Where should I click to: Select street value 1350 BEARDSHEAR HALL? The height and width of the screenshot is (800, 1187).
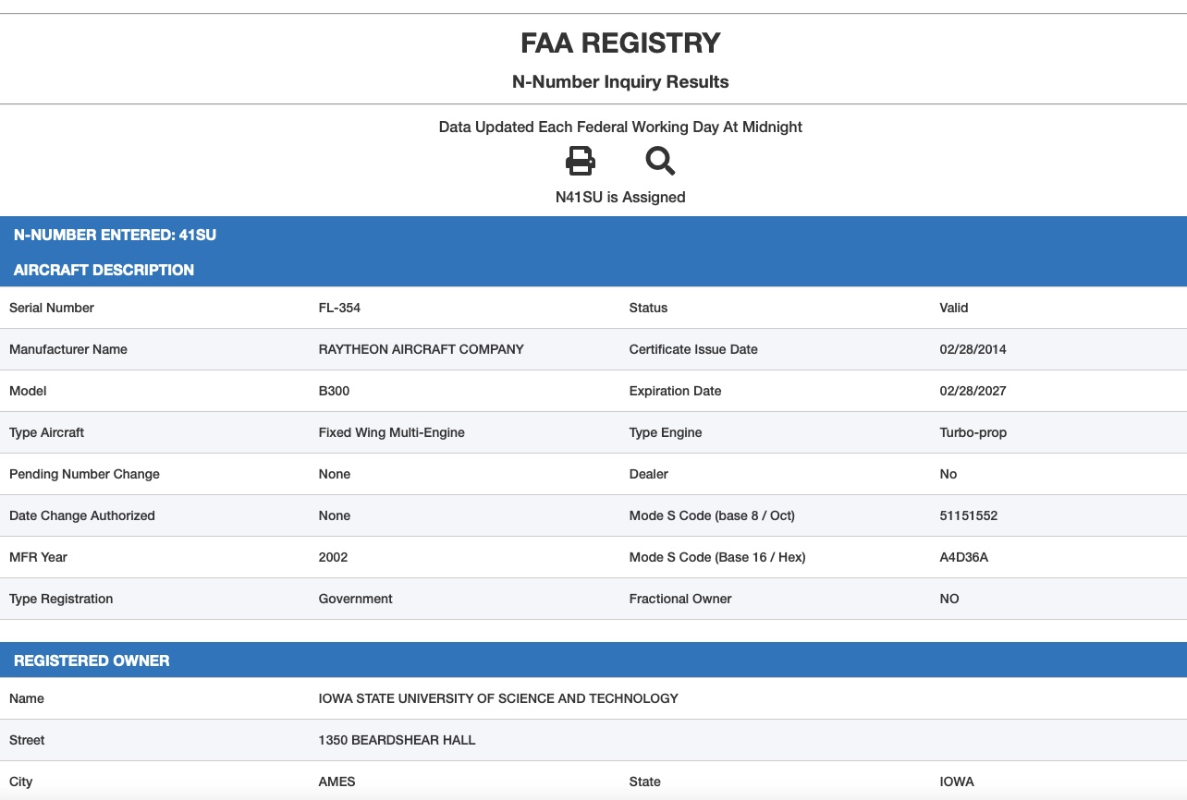(398, 740)
